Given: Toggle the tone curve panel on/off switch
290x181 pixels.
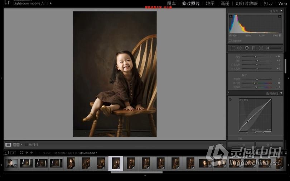Looking at the screenshot, I should pyautogui.click(x=228, y=92).
